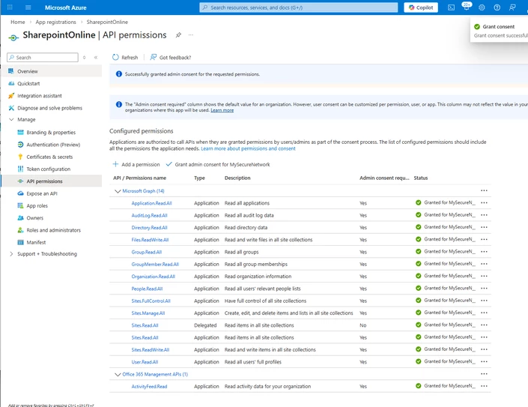
Task: Open more options ellipsis beside page title
Action: [191, 35]
